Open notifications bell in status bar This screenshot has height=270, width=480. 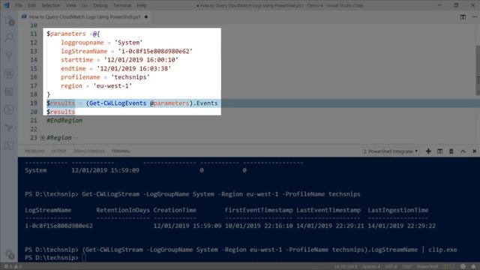473,266
